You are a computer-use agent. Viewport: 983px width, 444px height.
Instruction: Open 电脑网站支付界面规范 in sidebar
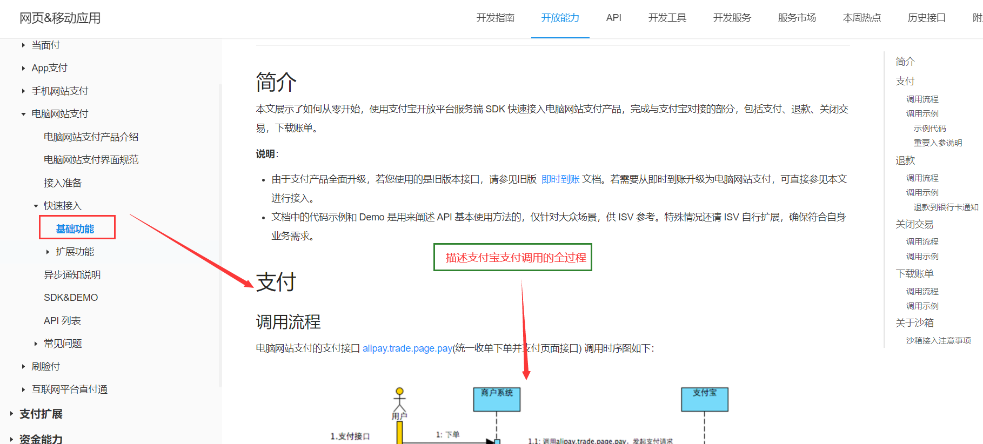pos(91,160)
